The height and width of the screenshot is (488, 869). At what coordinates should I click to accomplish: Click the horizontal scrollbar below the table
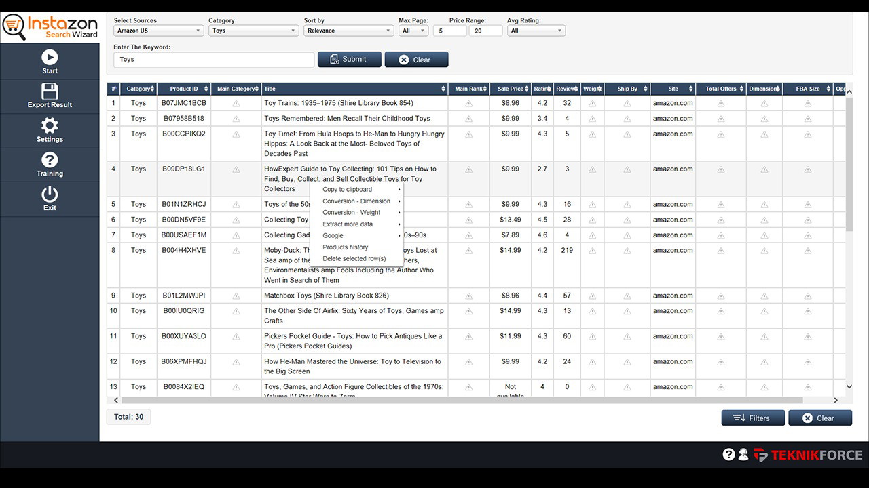click(x=475, y=400)
